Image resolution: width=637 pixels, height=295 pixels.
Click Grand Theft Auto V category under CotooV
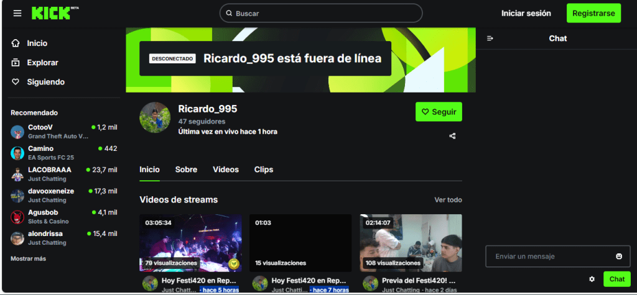coord(58,137)
